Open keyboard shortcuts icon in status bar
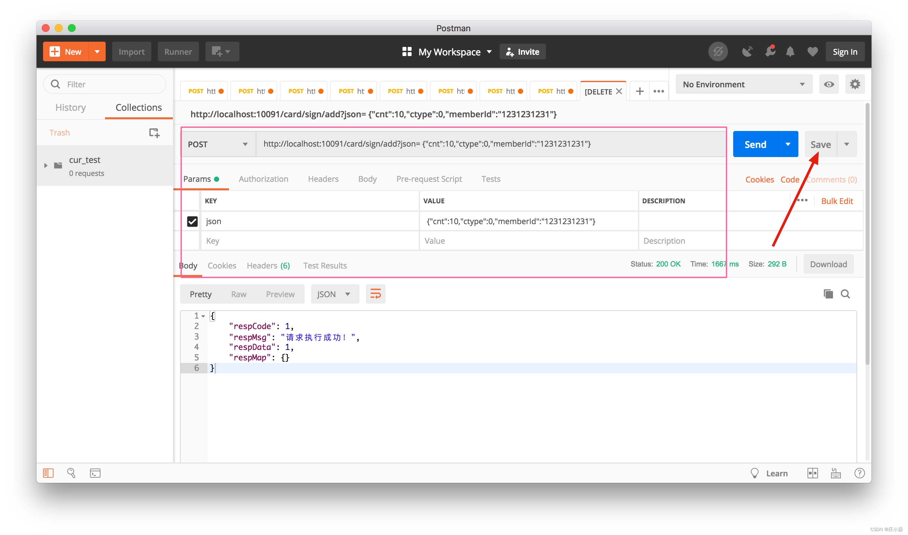The image size is (908, 535). (x=836, y=473)
